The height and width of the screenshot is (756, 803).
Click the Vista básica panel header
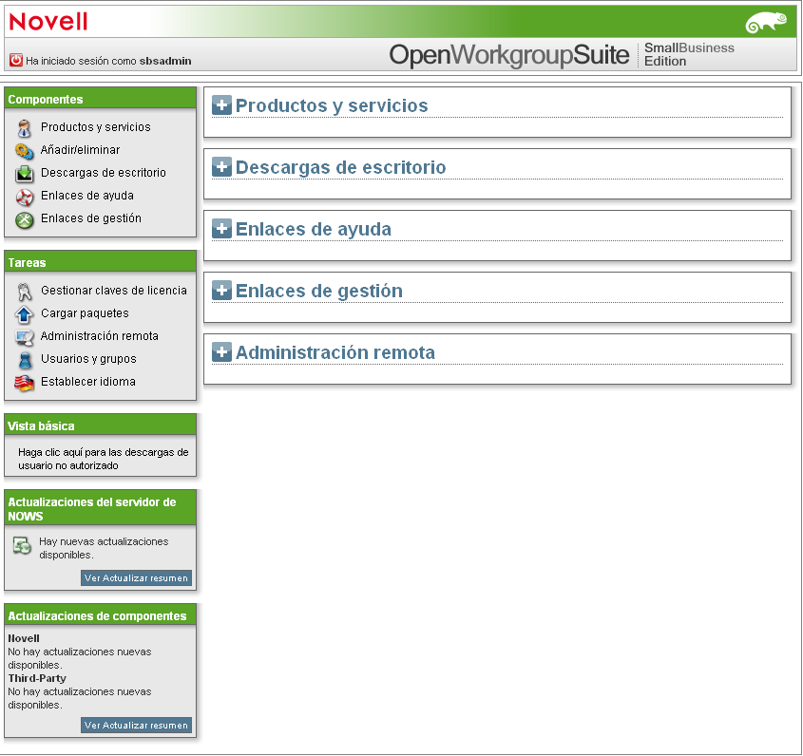[101, 425]
